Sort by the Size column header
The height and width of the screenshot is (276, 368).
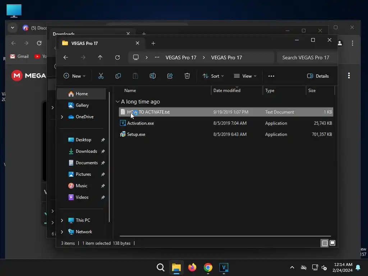click(312, 91)
